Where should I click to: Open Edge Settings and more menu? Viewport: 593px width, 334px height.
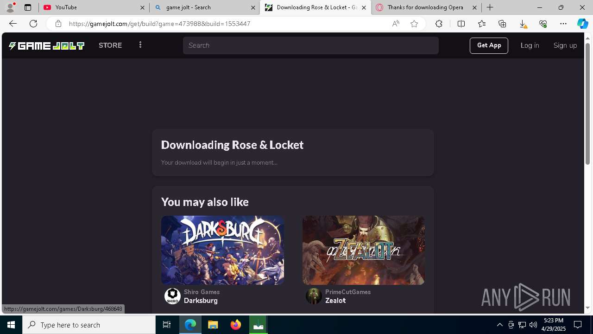pyautogui.click(x=563, y=24)
